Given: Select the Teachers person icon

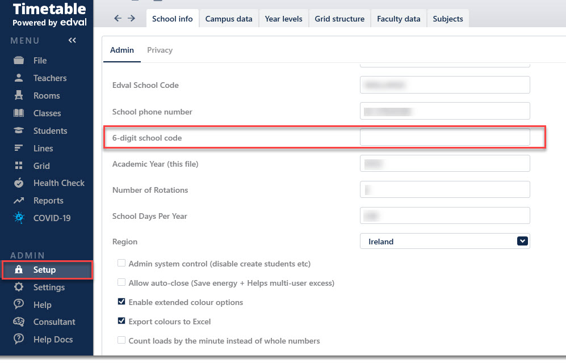Looking at the screenshot, I should point(19,78).
